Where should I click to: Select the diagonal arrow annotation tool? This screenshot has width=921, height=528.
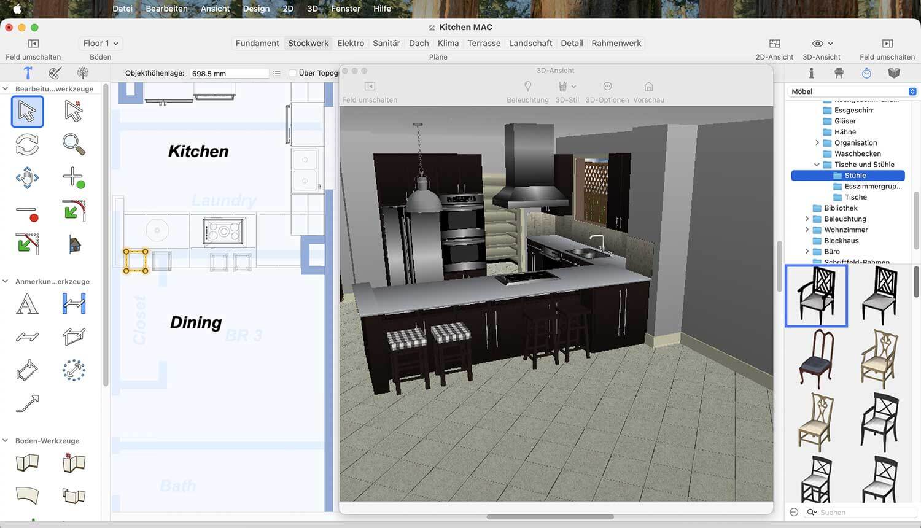tap(27, 403)
